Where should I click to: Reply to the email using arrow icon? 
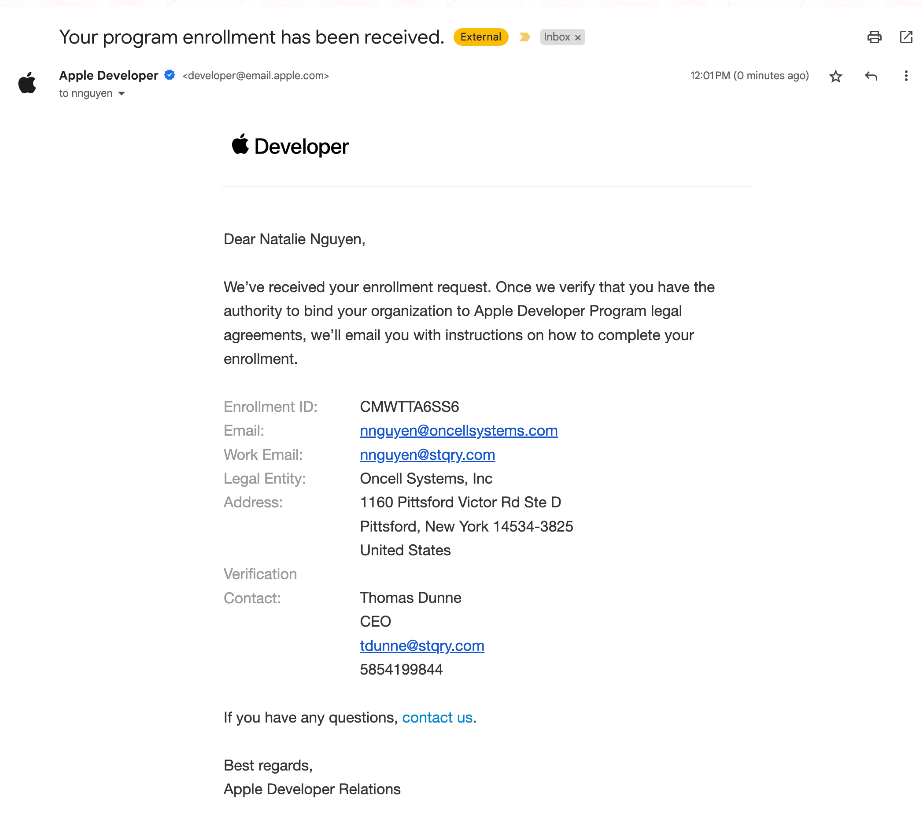[871, 76]
